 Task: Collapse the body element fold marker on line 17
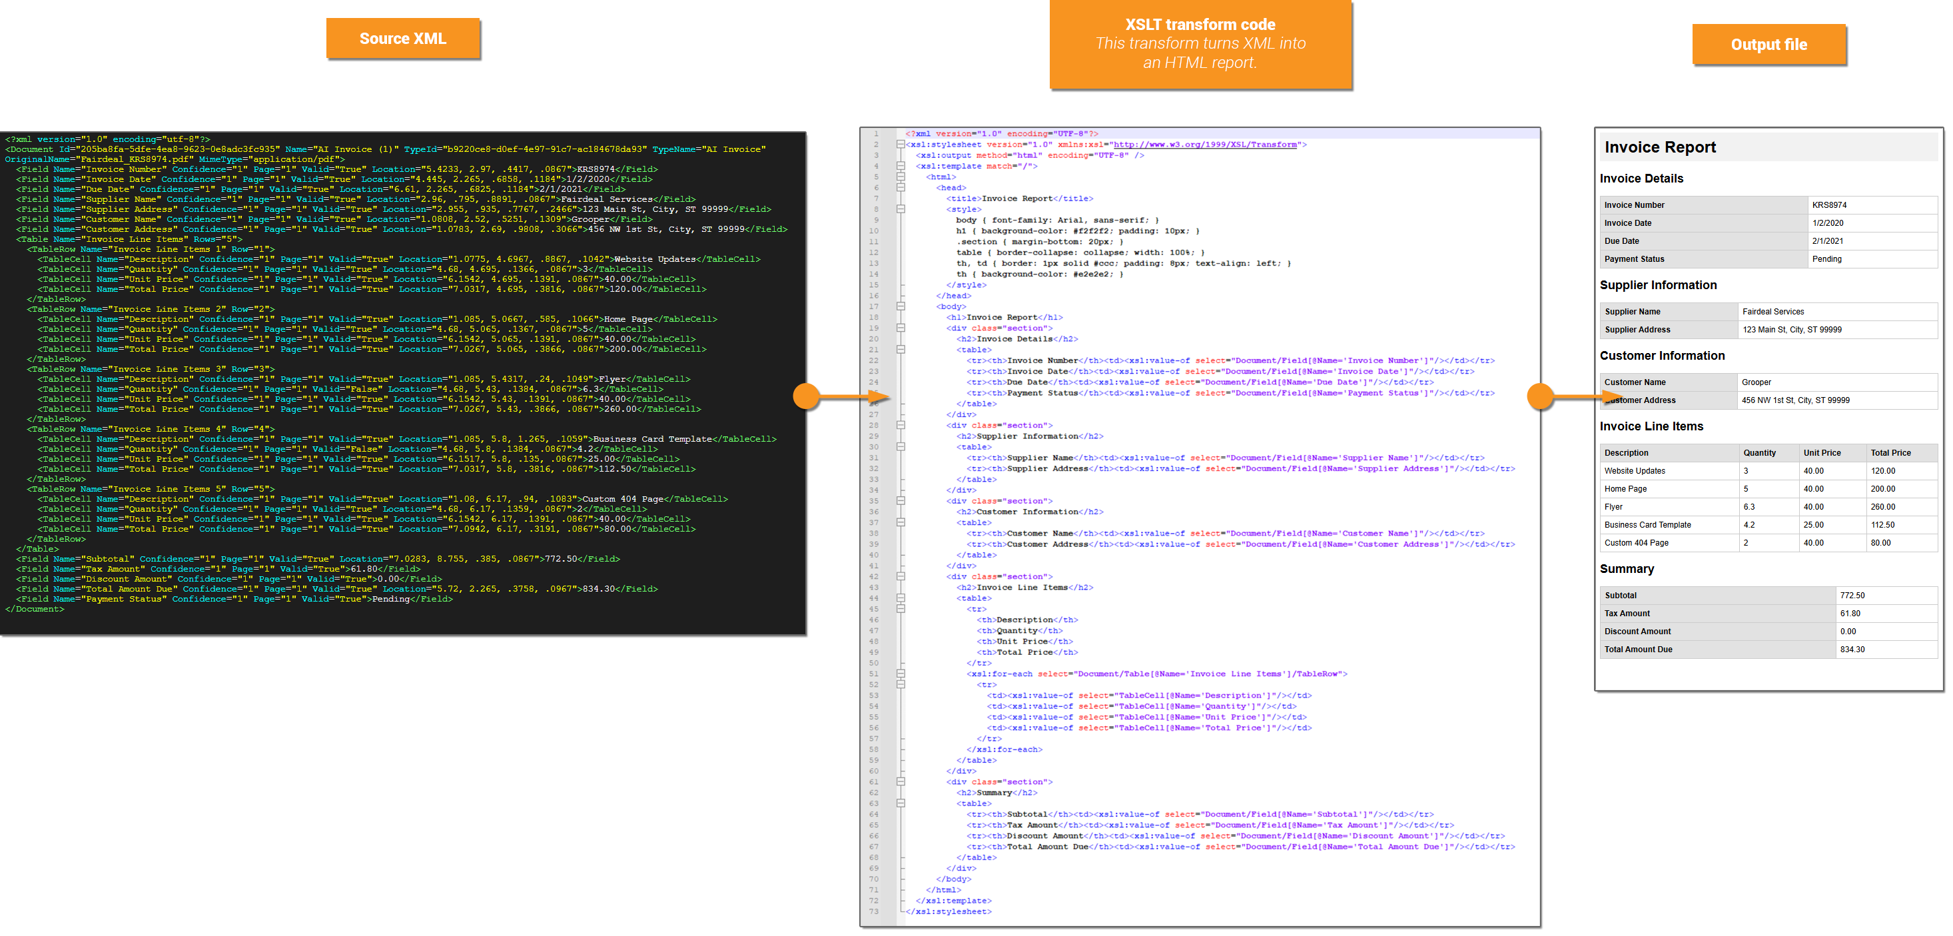[x=901, y=306]
